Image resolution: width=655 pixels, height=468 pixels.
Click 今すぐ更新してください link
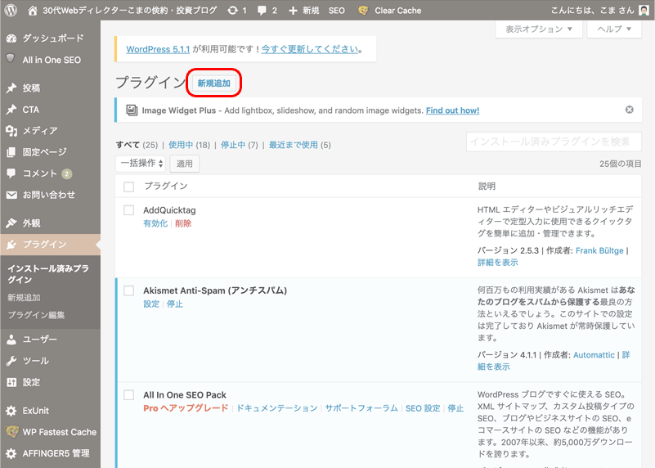(310, 49)
